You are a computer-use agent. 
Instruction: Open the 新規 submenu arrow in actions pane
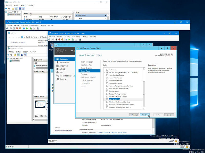106,18
